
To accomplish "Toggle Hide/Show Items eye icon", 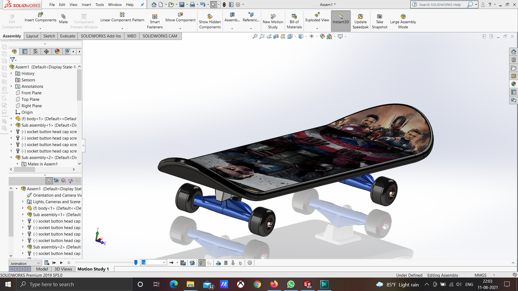I will [311, 36].
